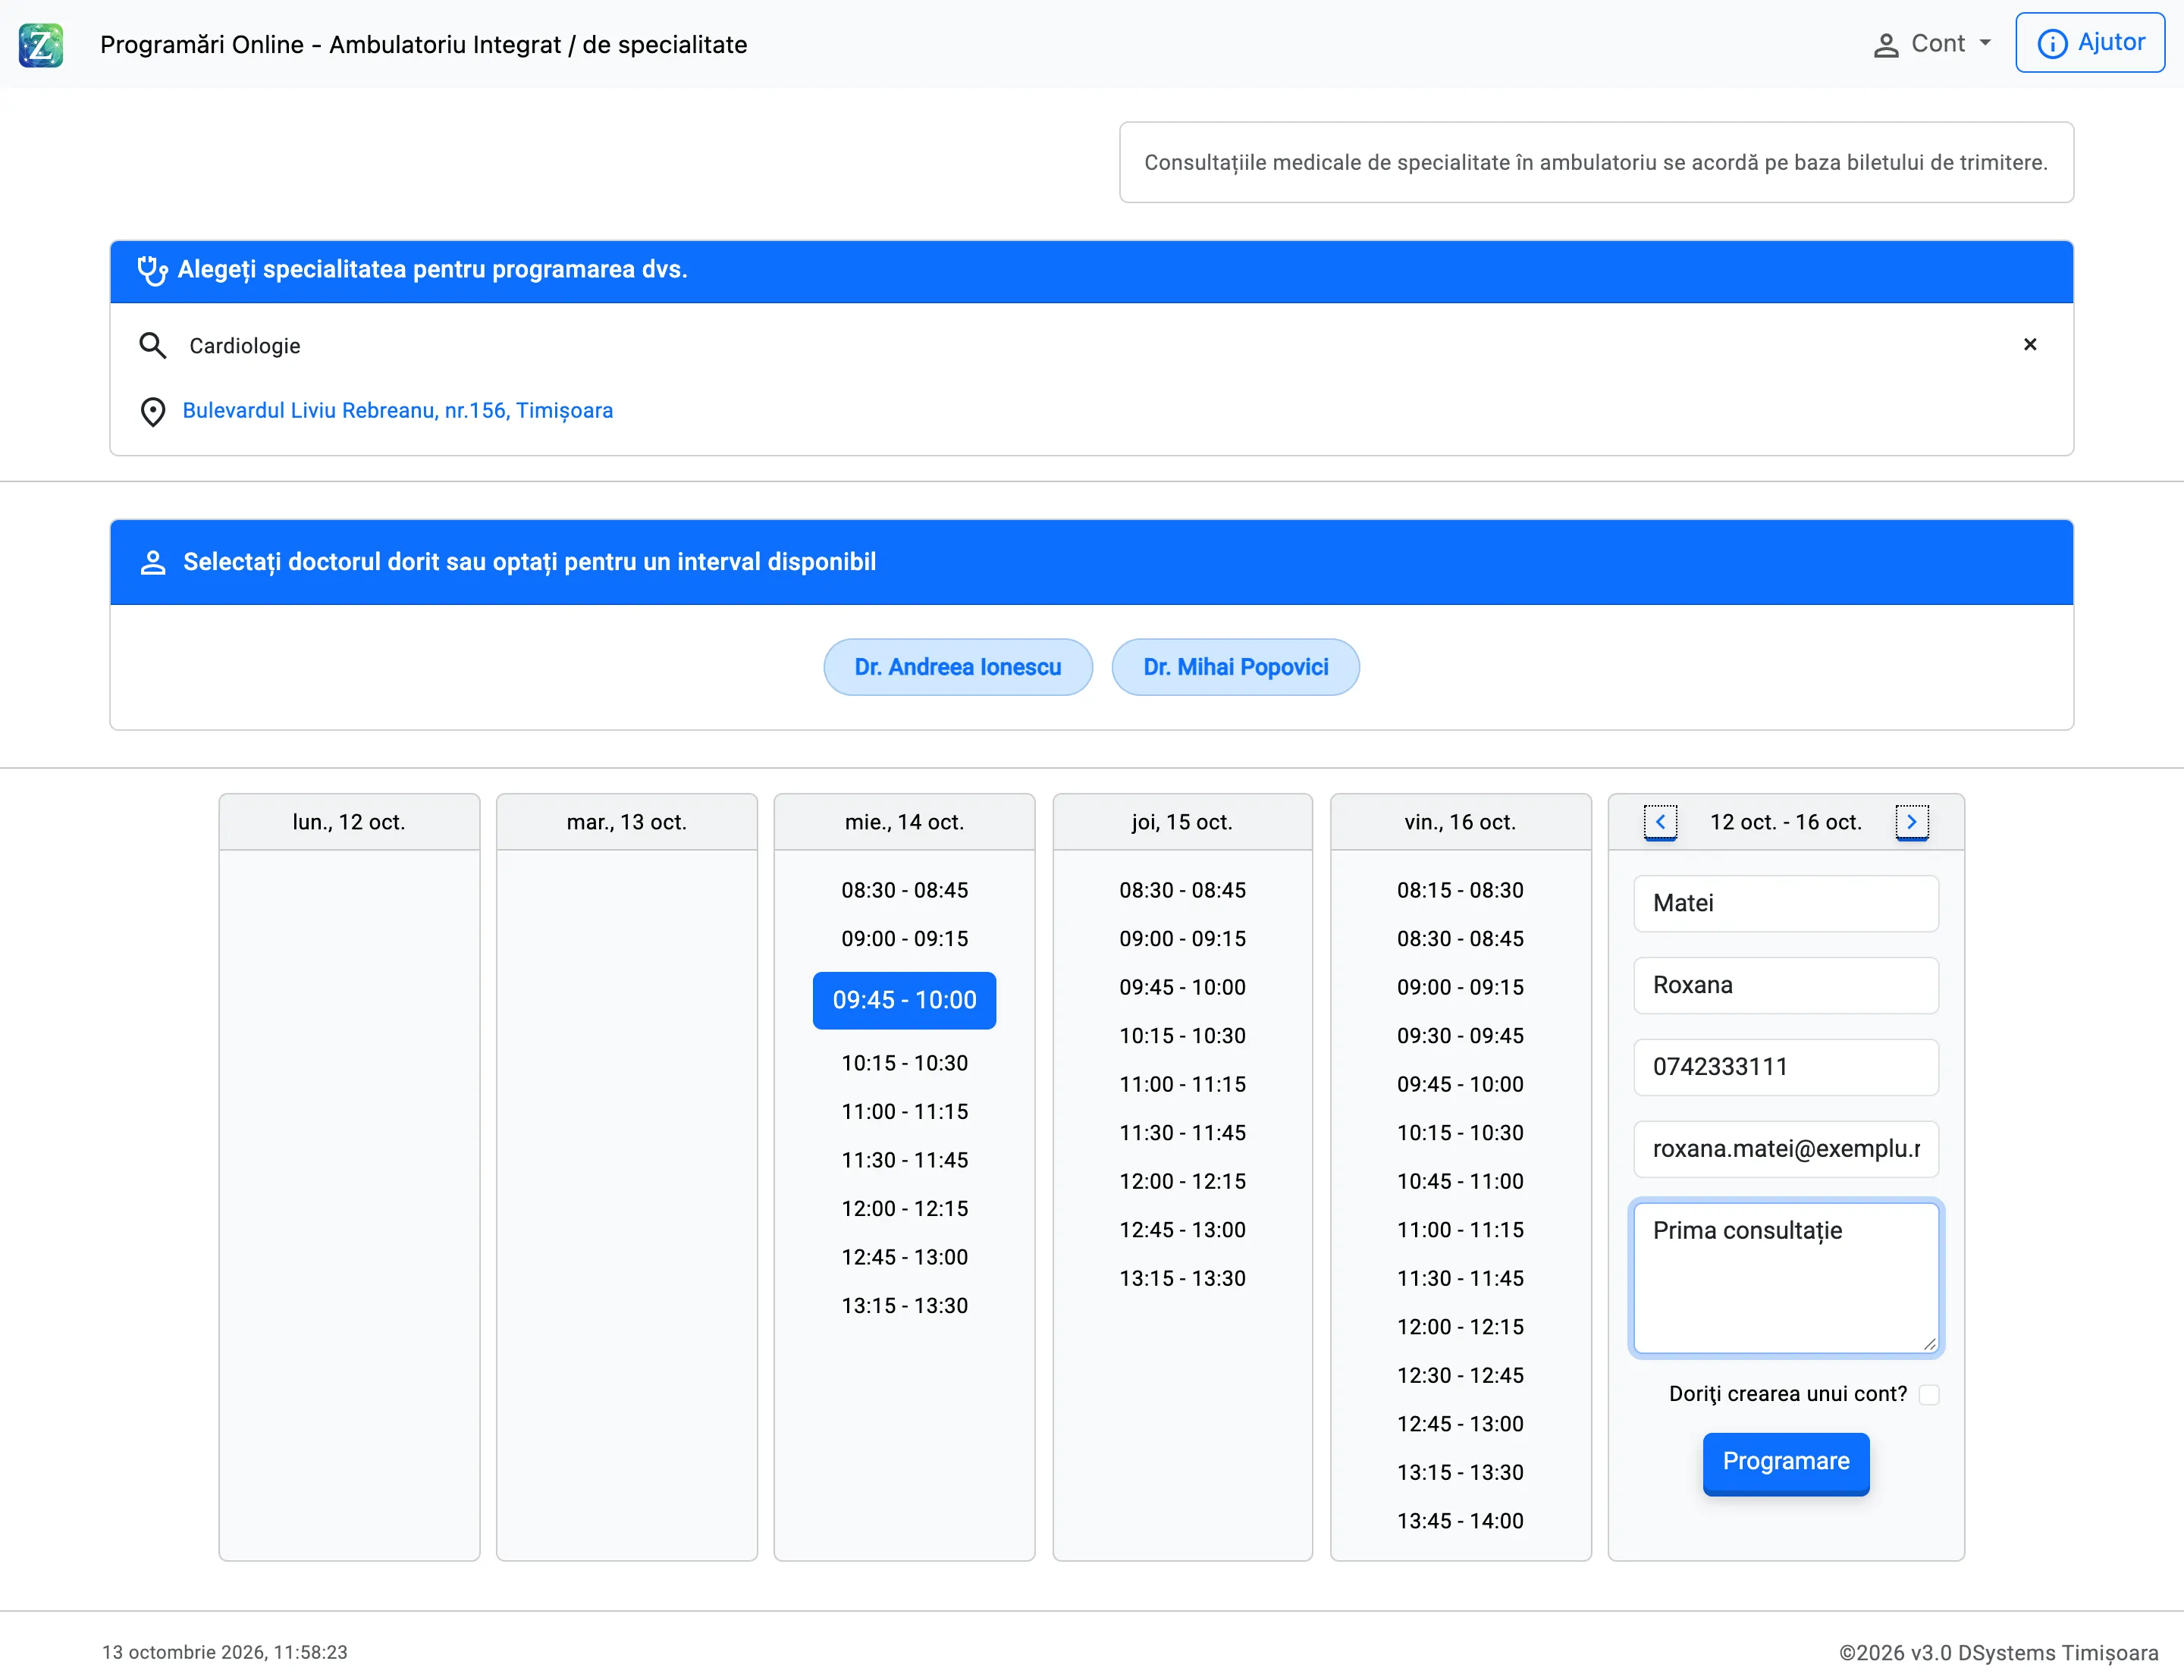Select Friday slot 10:15 - 10:30
The image size is (2184, 1680).
(1461, 1133)
